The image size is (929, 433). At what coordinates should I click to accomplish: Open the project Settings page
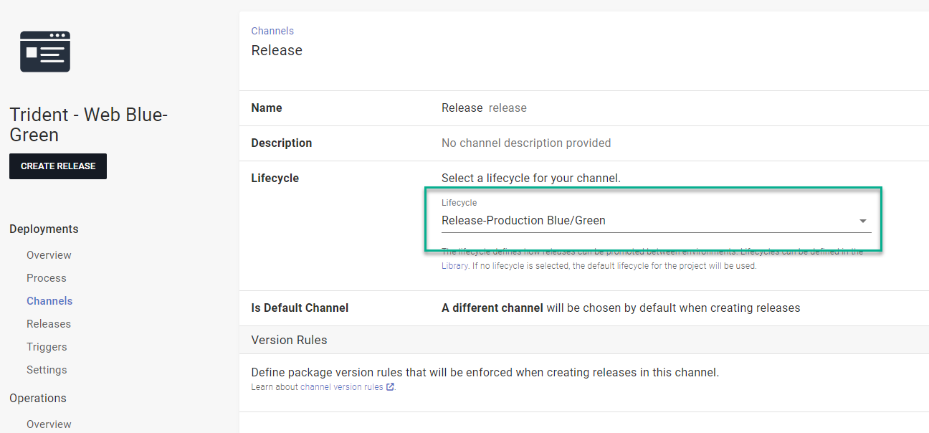pos(46,369)
